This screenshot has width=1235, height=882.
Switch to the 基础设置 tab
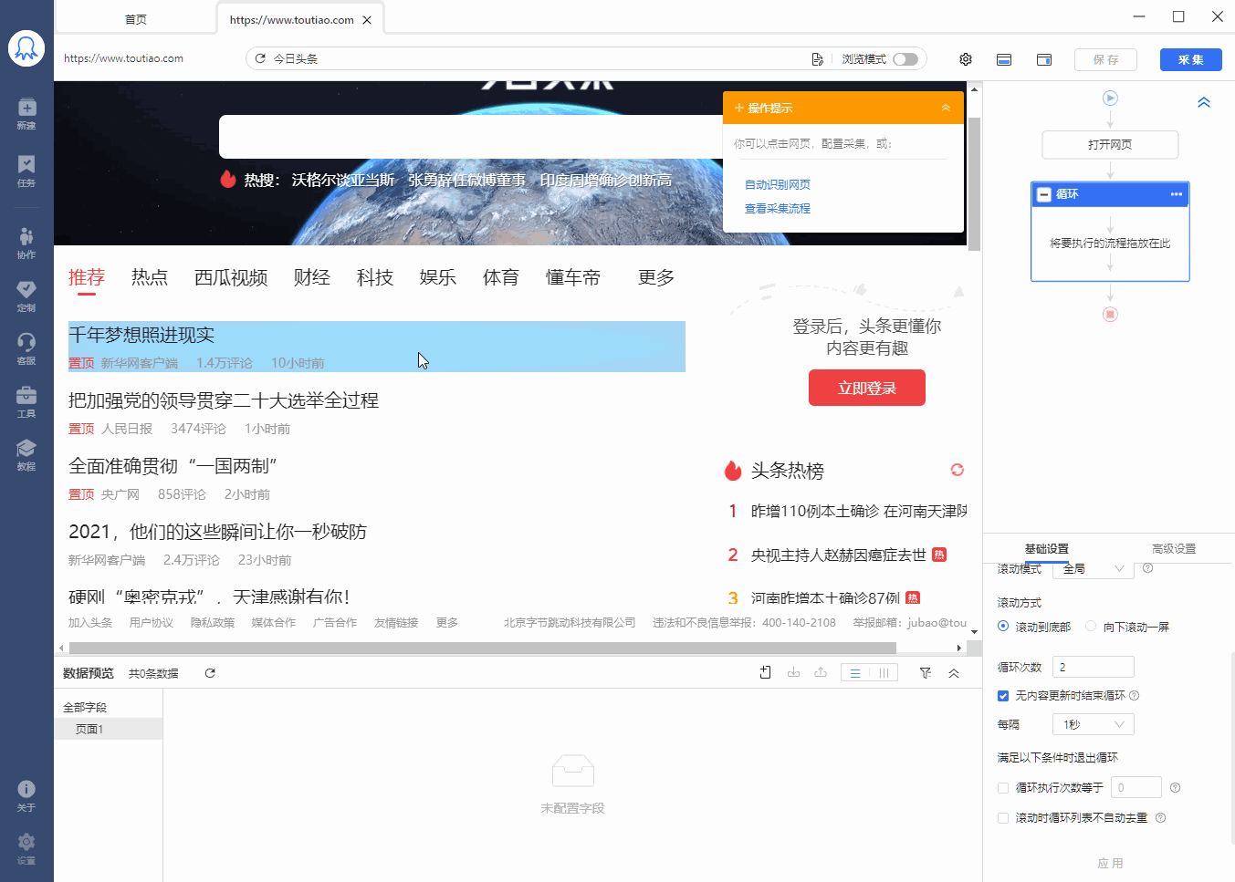1046,549
